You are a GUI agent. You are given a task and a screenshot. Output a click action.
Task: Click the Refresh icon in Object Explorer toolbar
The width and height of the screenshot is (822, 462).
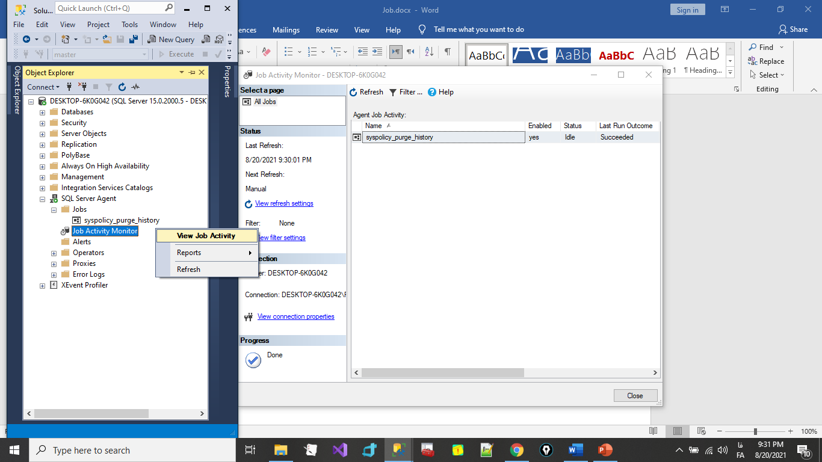tap(122, 87)
